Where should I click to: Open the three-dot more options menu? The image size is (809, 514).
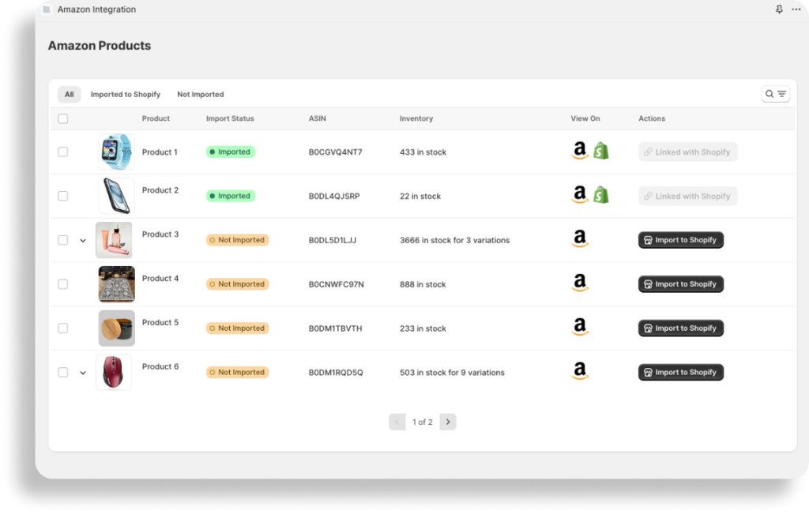point(796,9)
